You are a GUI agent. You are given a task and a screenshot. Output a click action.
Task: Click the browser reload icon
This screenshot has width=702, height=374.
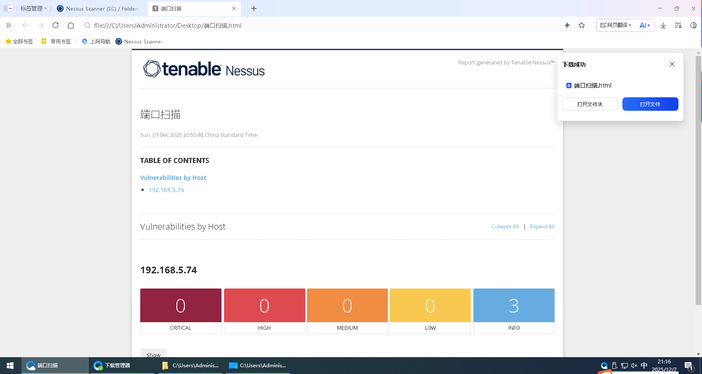point(56,25)
